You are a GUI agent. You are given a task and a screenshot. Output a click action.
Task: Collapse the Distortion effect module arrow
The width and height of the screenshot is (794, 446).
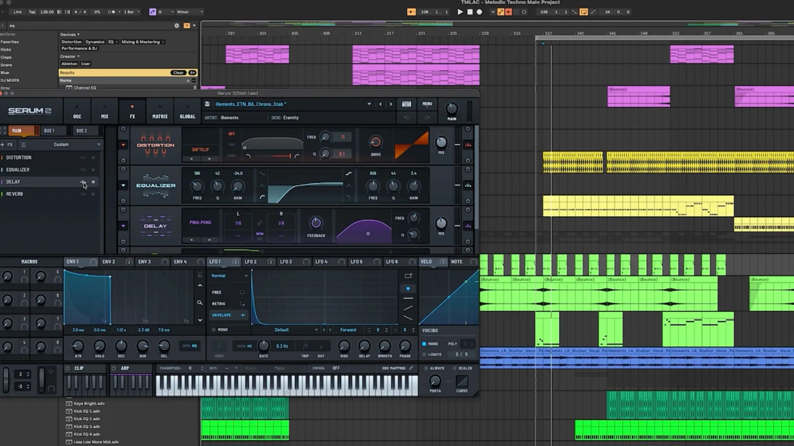click(123, 145)
